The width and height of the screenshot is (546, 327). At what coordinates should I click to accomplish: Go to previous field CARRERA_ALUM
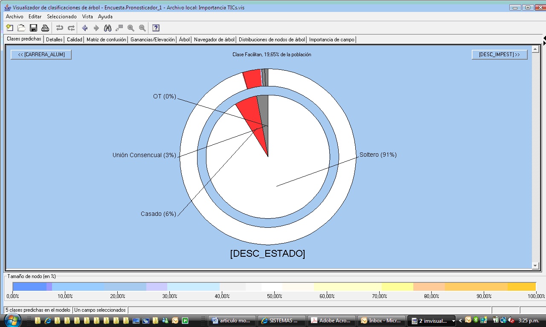click(x=41, y=54)
